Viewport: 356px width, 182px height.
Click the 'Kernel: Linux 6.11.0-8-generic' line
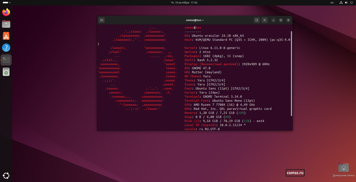(x=212, y=48)
